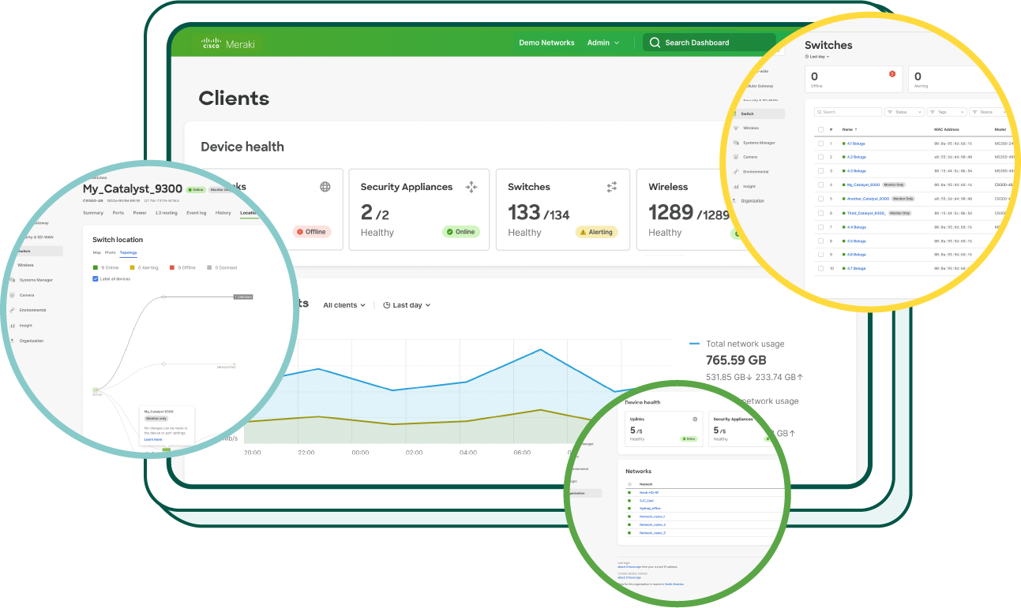Screen dimensions: 1021x608
Task: Click Learn more in the Monitor only tooltip
Action: [153, 439]
